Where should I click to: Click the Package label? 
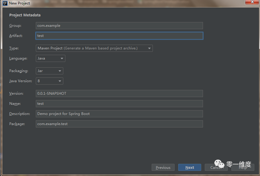tap(17, 124)
